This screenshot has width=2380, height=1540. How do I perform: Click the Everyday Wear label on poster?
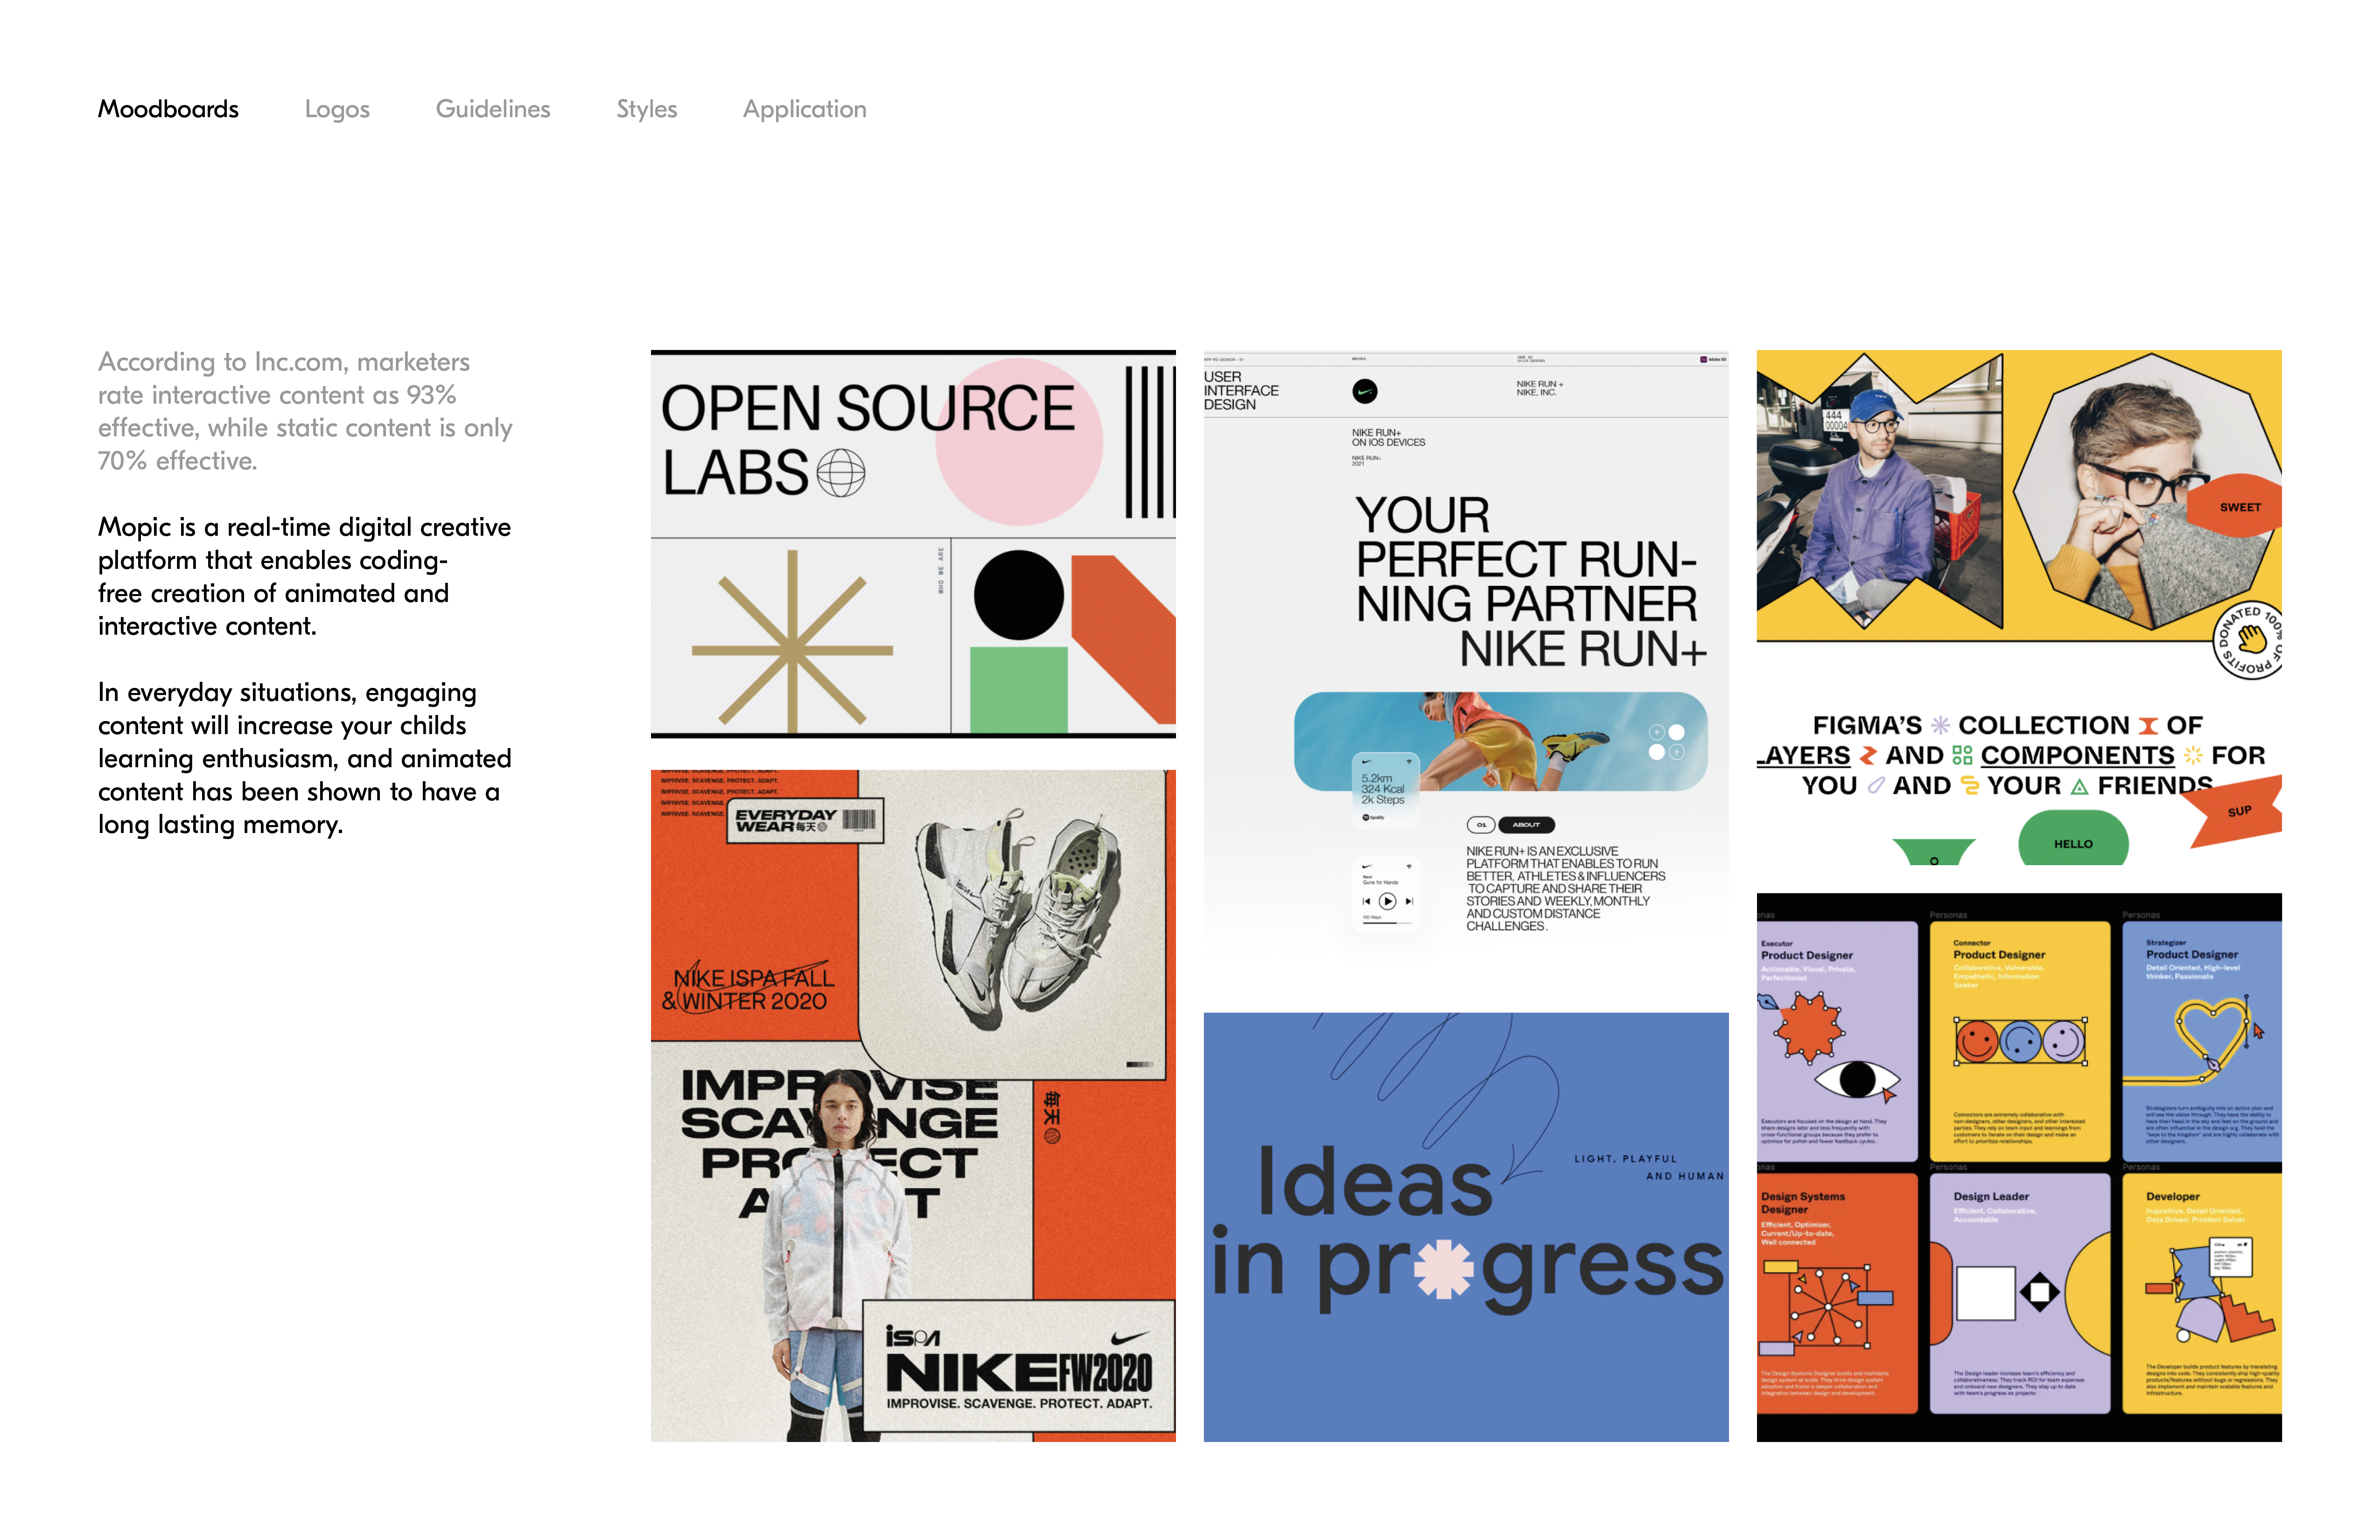click(805, 820)
